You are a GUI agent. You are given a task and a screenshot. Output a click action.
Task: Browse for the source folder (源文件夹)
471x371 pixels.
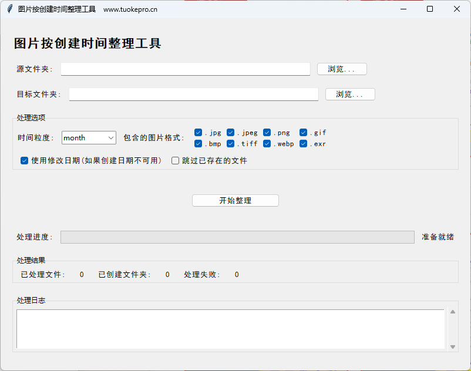[342, 69]
